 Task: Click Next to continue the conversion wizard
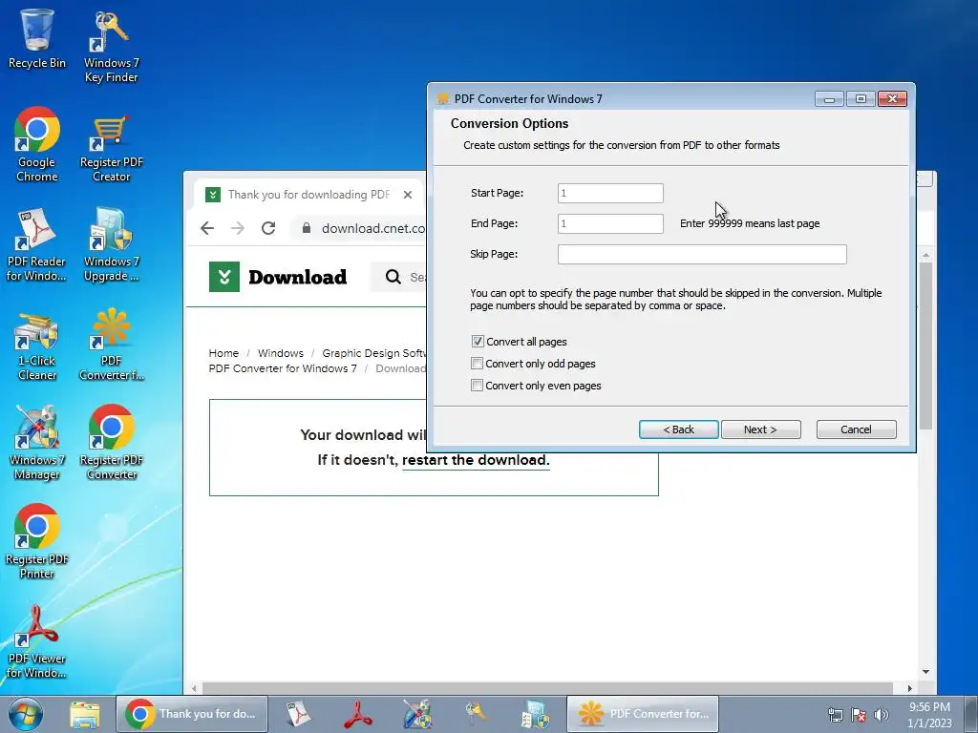point(761,429)
